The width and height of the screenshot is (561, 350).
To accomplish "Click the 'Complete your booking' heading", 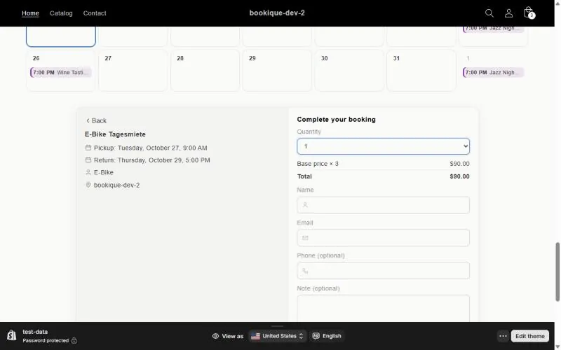I will pyautogui.click(x=337, y=120).
